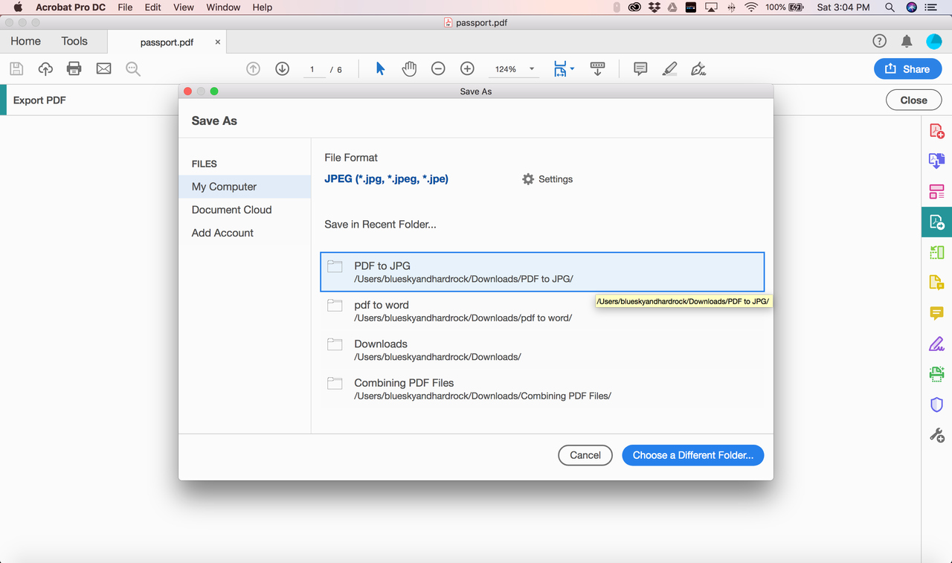Viewport: 952px width, 563px height.
Task: Open the Edit menu
Action: (x=153, y=7)
